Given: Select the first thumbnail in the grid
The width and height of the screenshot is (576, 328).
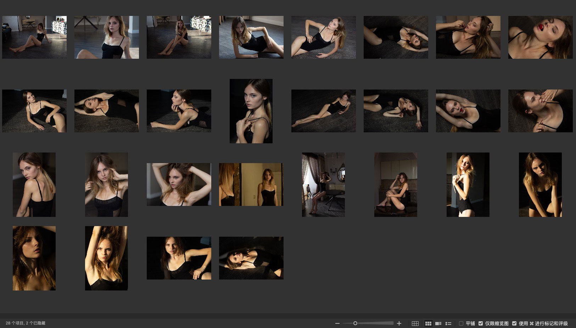Looking at the screenshot, I should 34,37.
